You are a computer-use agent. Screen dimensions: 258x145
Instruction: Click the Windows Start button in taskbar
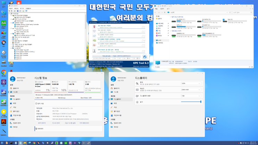tap(2, 143)
